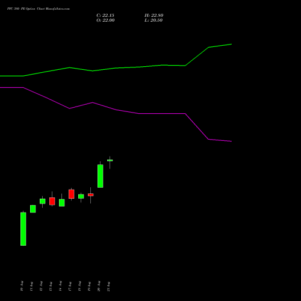
Task: Click the tall green 10 Aug candle
Action: [23, 229]
